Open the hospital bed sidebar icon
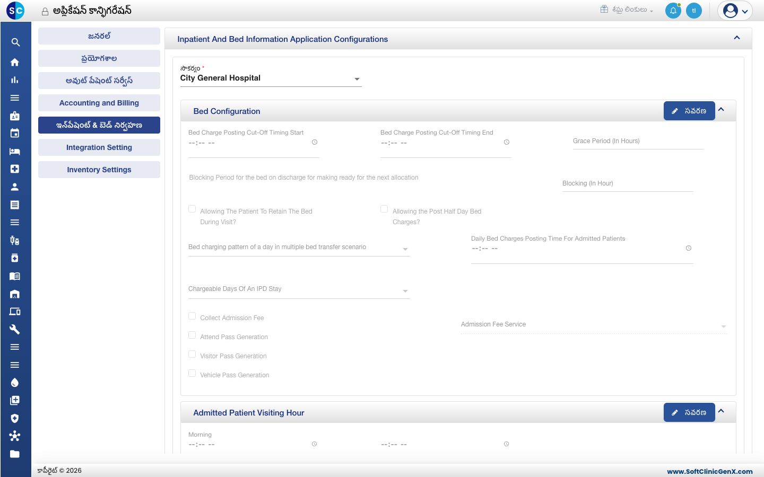Image resolution: width=764 pixels, height=477 pixels. (15, 151)
